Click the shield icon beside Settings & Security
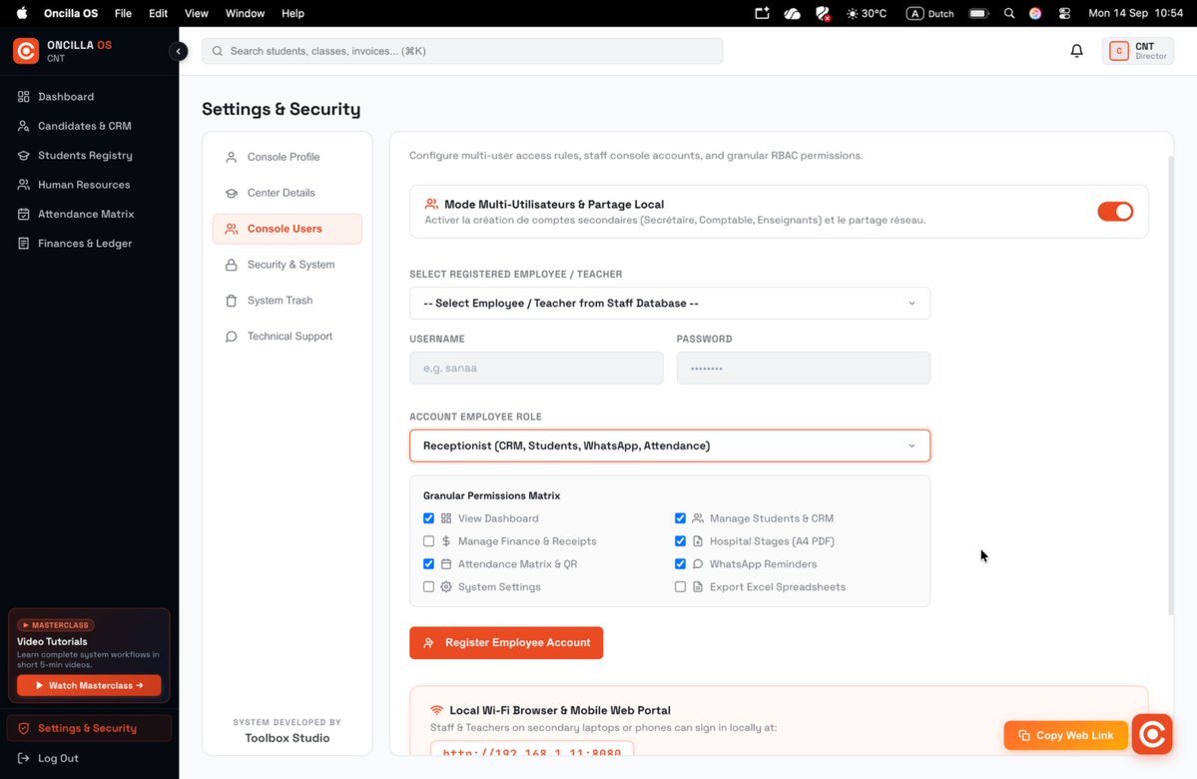 click(x=24, y=728)
